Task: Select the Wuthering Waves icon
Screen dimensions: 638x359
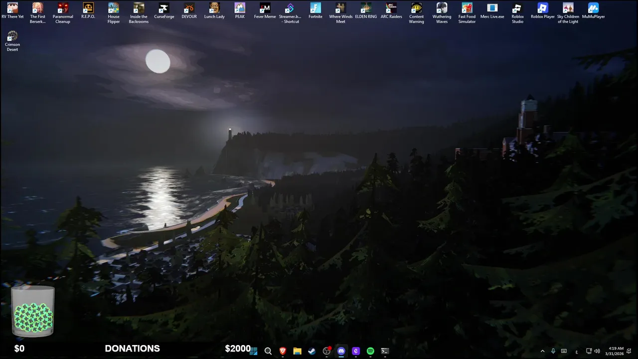Action: pyautogui.click(x=442, y=12)
